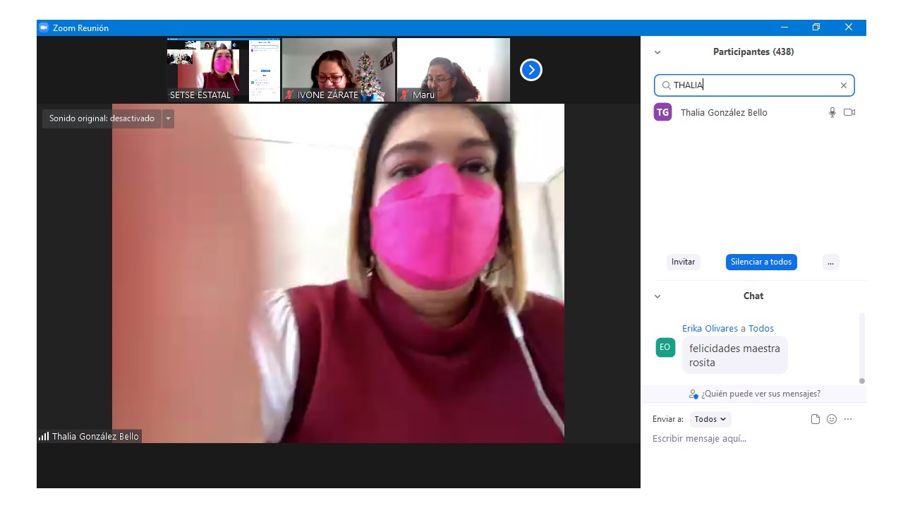Click Silenciar a todos button

coord(761,262)
